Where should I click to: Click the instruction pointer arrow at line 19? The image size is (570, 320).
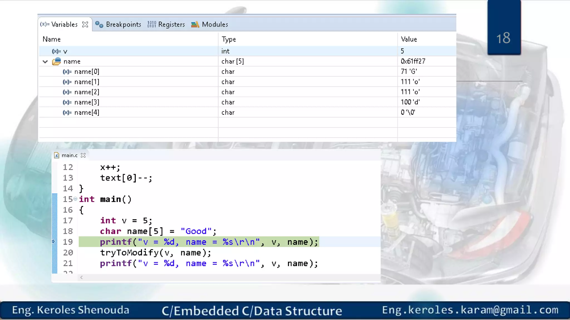(x=53, y=242)
